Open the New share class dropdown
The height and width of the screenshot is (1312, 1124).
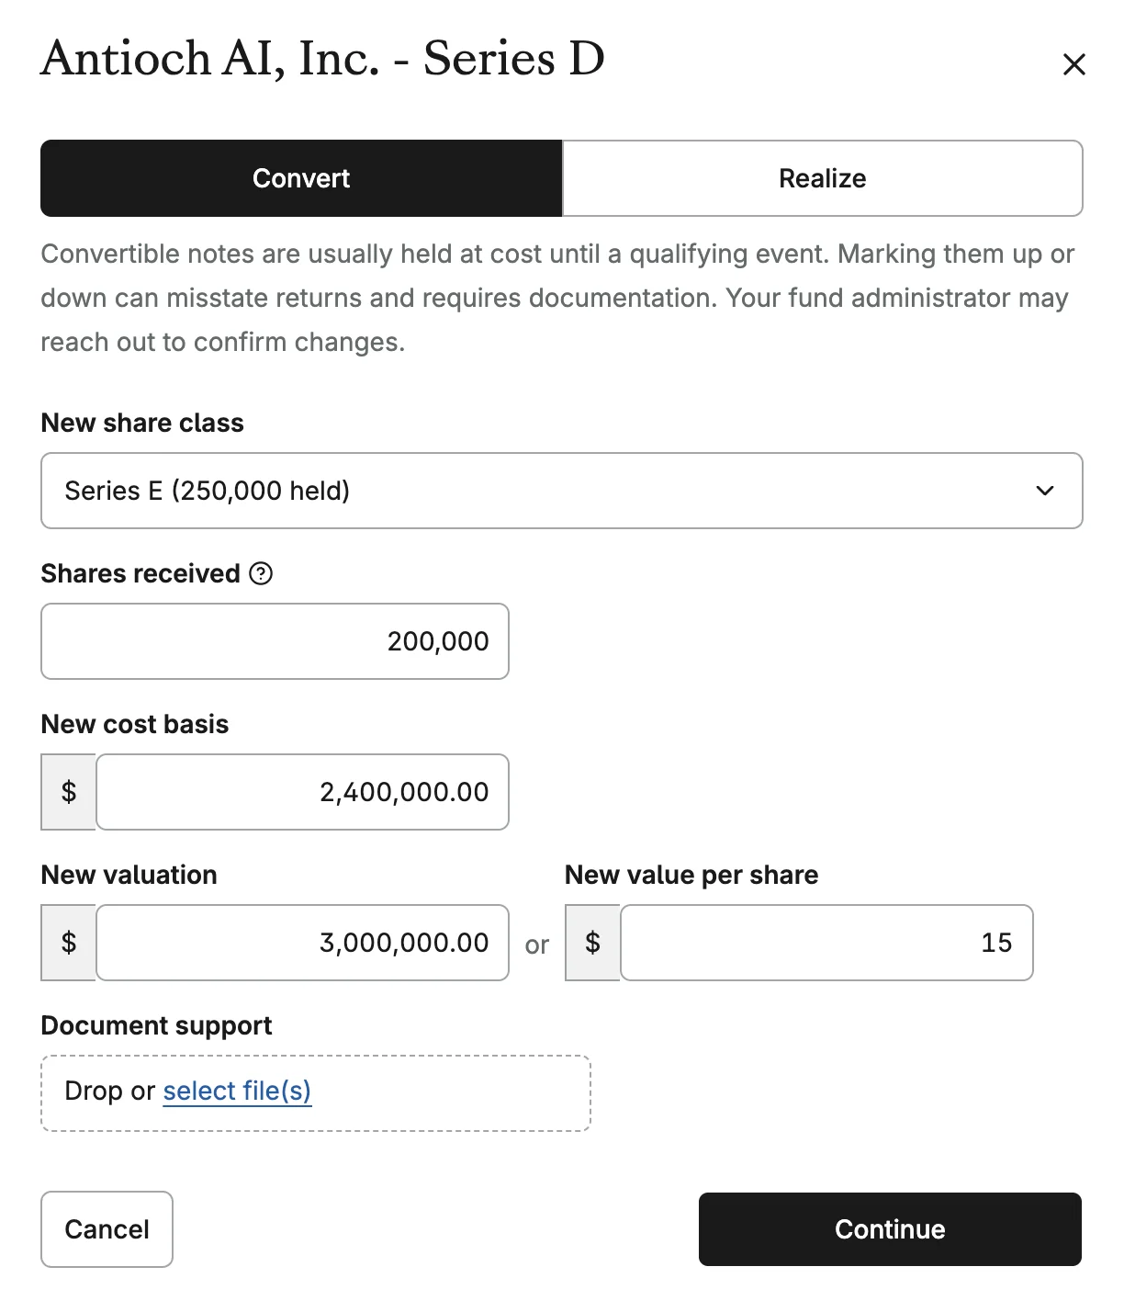point(562,491)
